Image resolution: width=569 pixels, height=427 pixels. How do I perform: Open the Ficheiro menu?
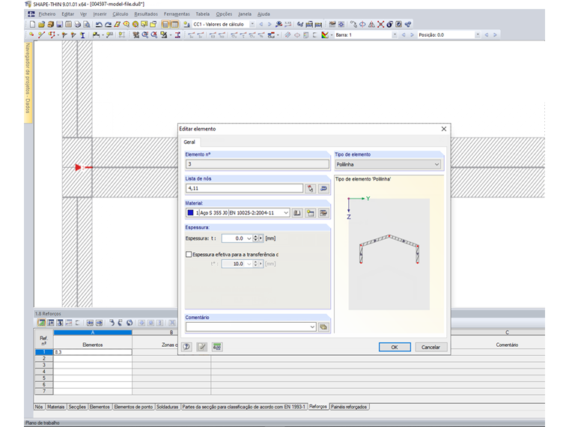coord(47,14)
